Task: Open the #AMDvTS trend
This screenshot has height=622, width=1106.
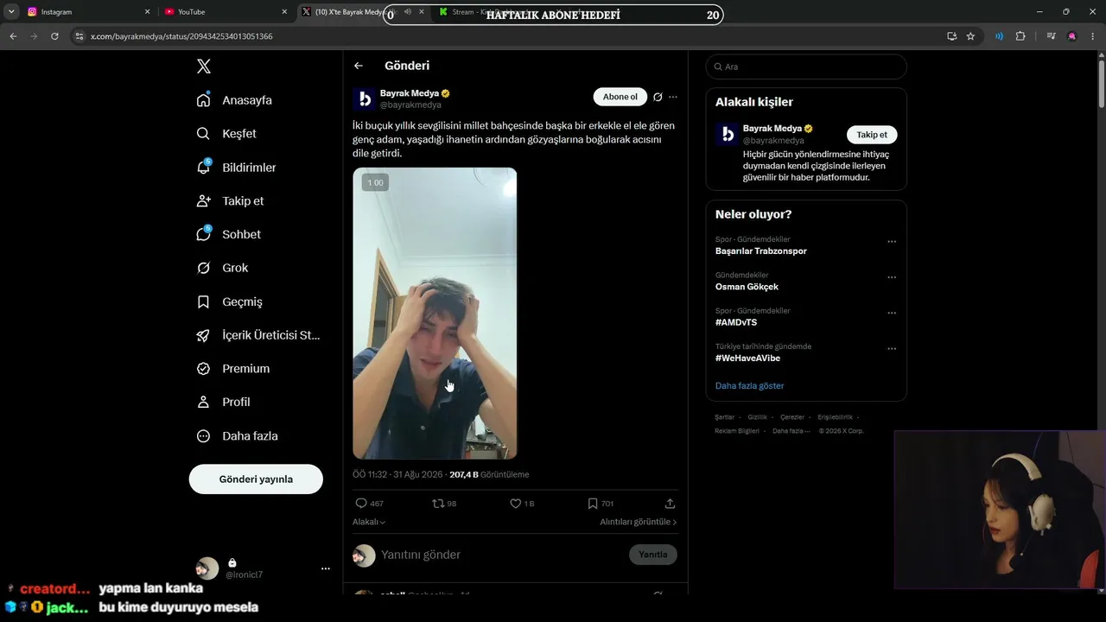Action: point(736,322)
